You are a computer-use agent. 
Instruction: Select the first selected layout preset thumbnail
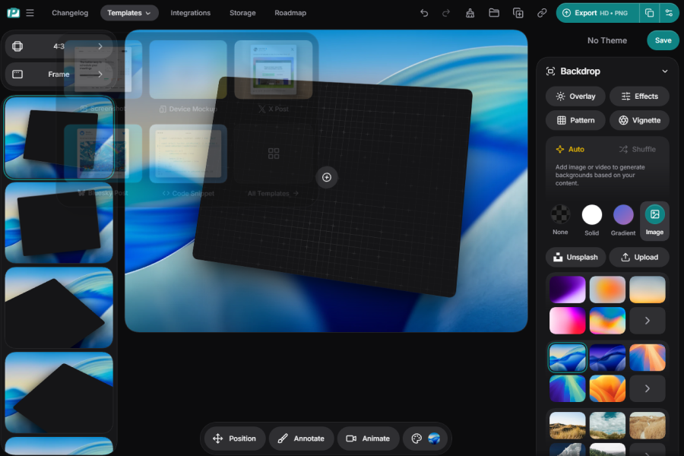tap(59, 138)
